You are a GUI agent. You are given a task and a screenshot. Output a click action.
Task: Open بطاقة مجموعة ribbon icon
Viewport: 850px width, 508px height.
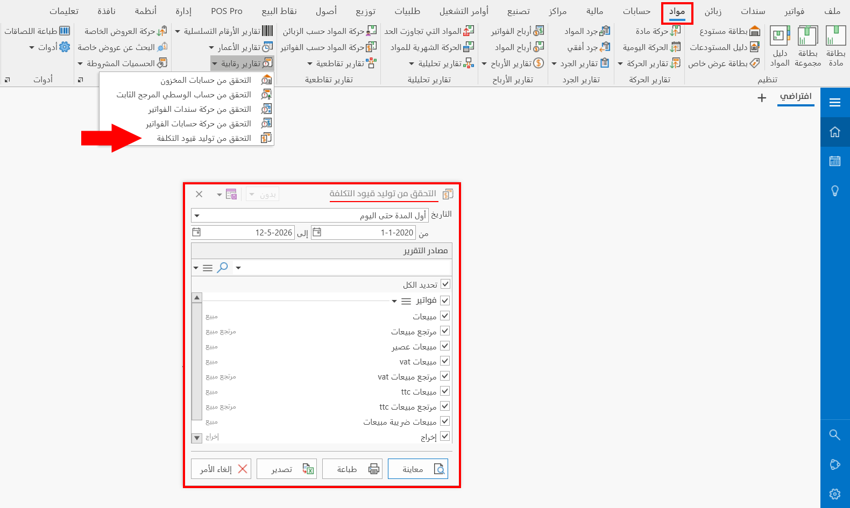[x=807, y=46]
